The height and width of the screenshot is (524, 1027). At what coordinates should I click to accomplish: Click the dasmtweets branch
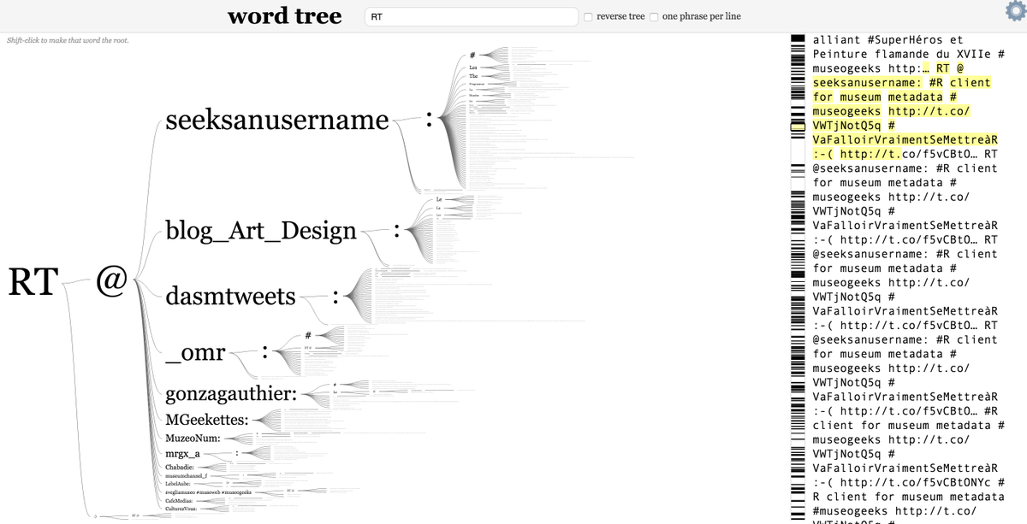pyautogui.click(x=229, y=297)
